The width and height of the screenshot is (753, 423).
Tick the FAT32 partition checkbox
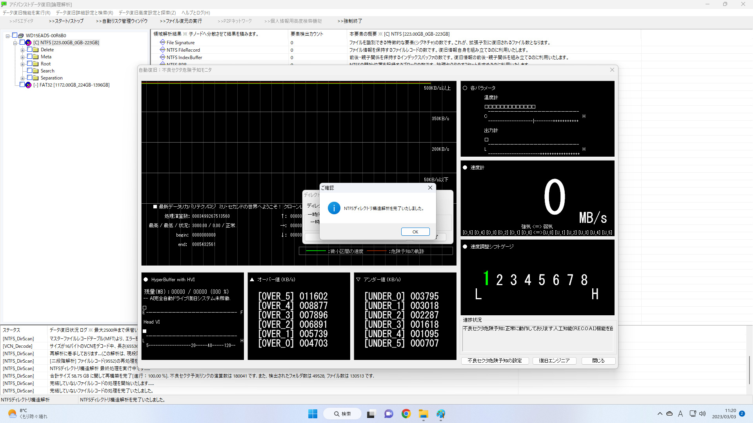pos(22,85)
